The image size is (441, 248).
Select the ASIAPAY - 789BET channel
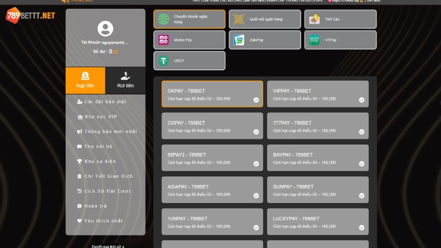click(x=212, y=190)
